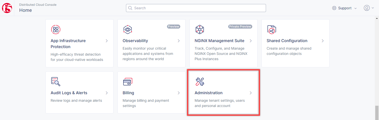The height and width of the screenshot is (120, 379).
Task: Click 'Manage billing and payment settings' description
Action: [146, 103]
